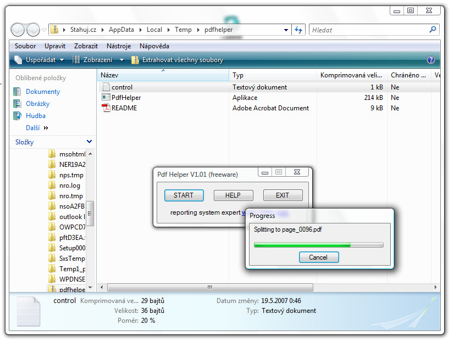Viewport: 454px width, 342px height.
Task: Click the Back navigation arrow button
Action: pos(18,30)
